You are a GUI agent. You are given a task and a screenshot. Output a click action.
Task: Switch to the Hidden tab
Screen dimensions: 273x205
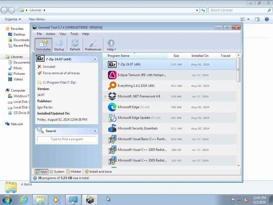tap(74, 172)
